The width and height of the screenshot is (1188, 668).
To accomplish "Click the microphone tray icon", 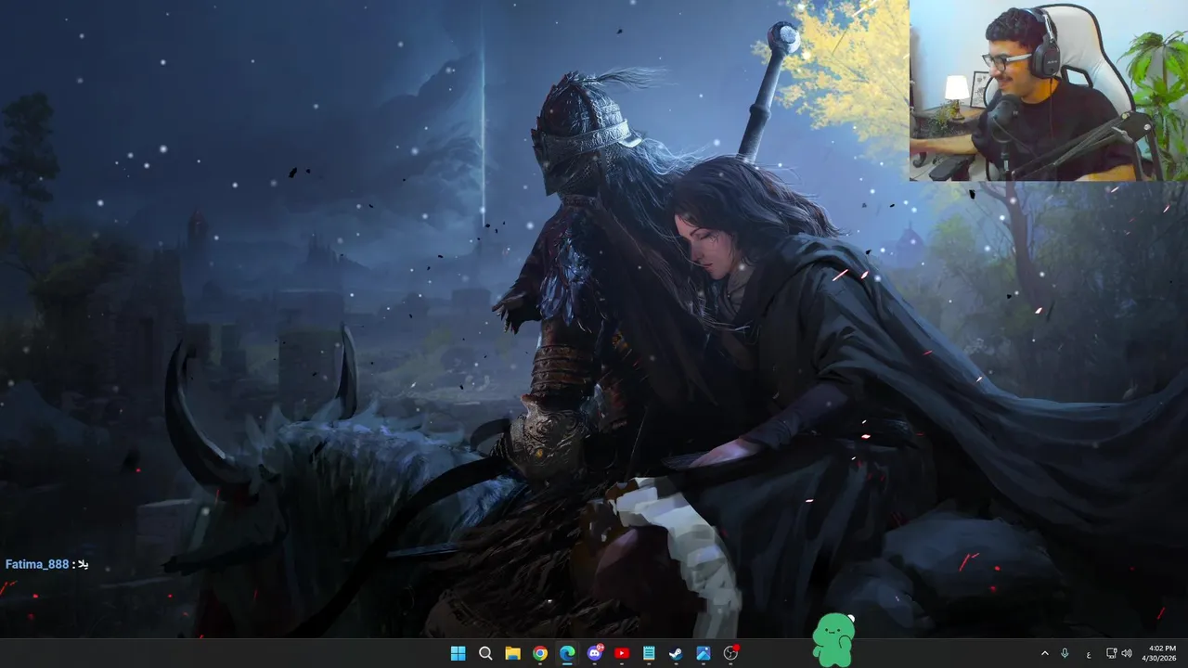I will [x=1065, y=653].
